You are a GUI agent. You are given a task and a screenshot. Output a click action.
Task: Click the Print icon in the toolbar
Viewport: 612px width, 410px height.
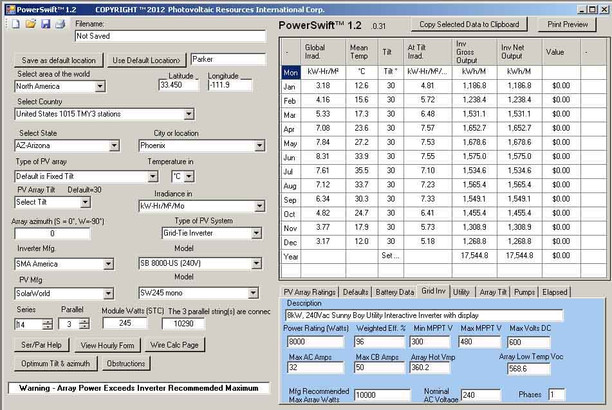point(60,24)
